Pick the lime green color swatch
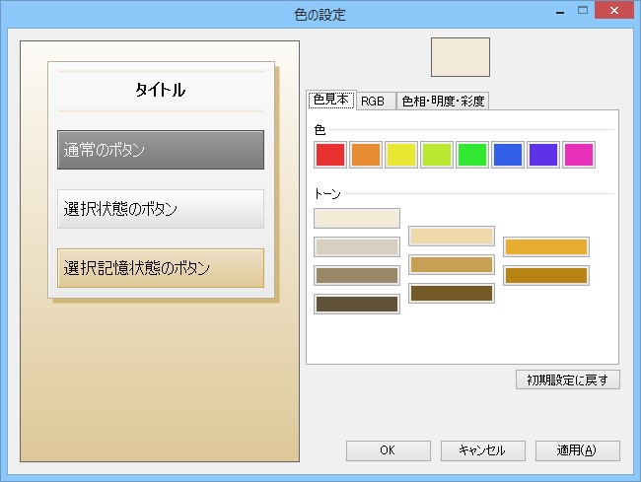641x482 pixels. (x=437, y=155)
